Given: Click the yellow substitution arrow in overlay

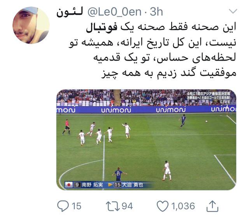Looking at the screenshot, I should [x=110, y=185].
